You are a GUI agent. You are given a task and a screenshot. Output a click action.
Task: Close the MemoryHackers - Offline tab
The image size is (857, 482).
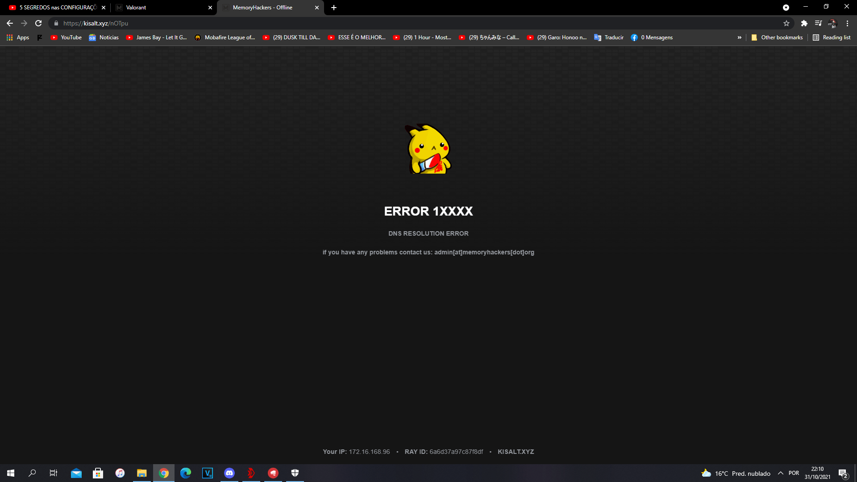(x=317, y=8)
